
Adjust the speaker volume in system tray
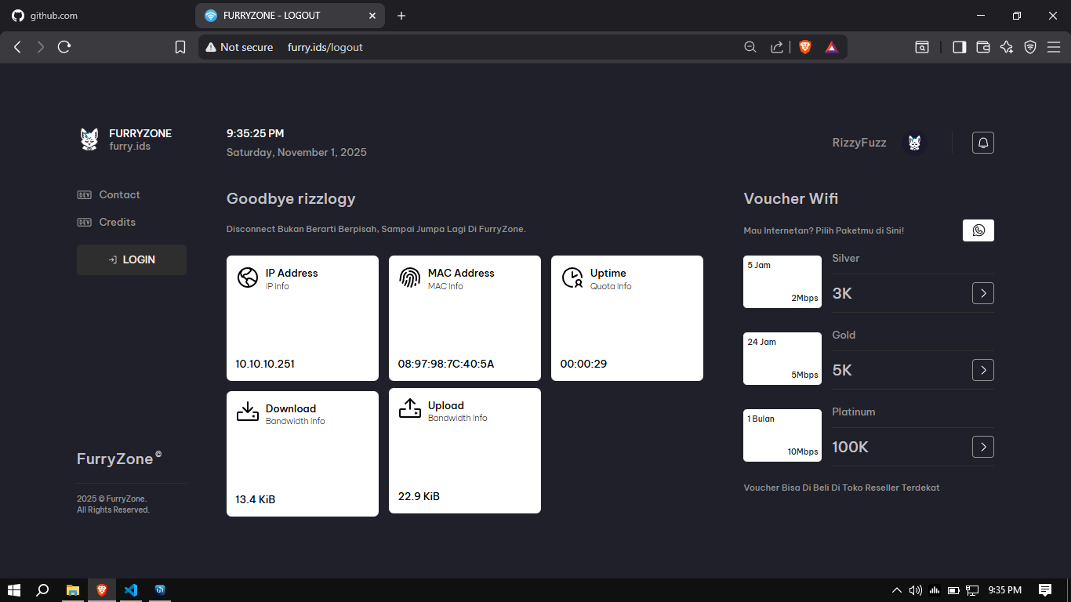coord(916,590)
